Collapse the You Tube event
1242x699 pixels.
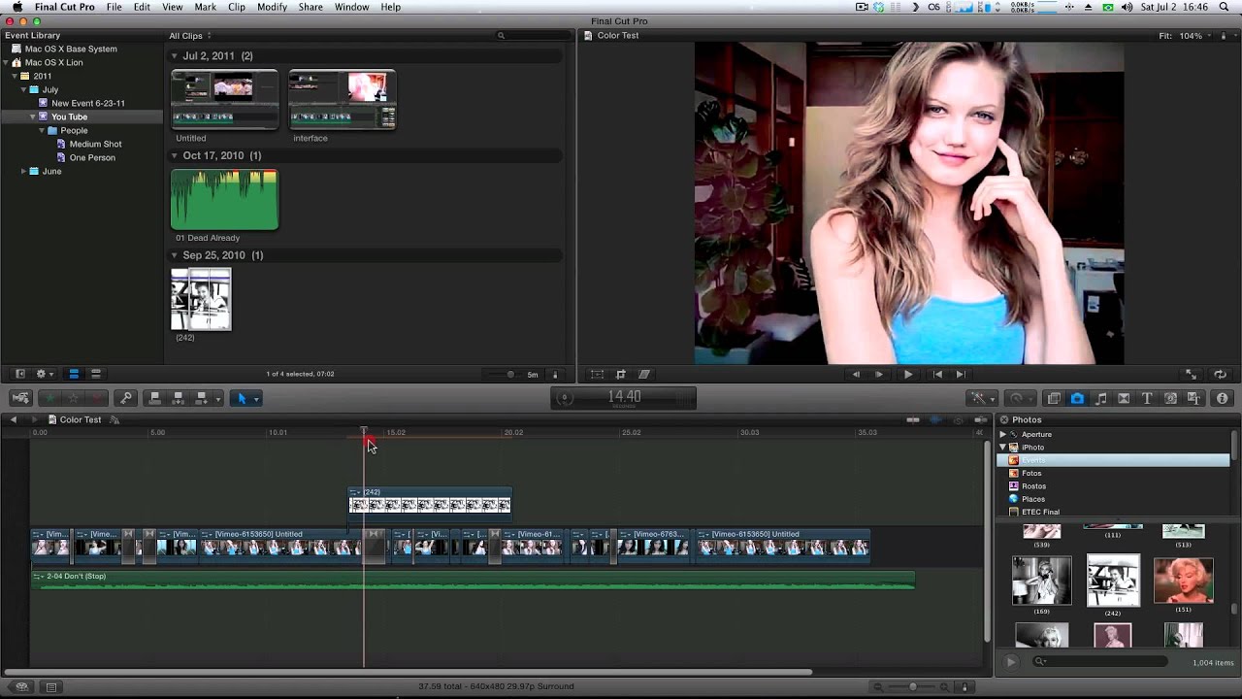click(x=32, y=116)
